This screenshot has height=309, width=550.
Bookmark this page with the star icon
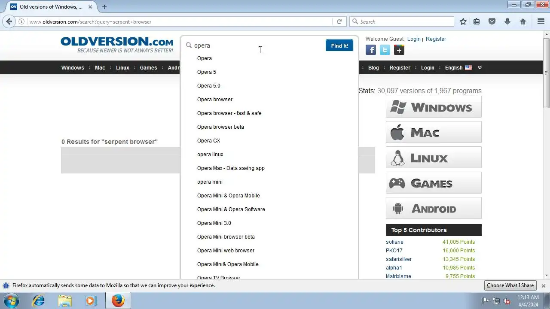pyautogui.click(x=463, y=21)
